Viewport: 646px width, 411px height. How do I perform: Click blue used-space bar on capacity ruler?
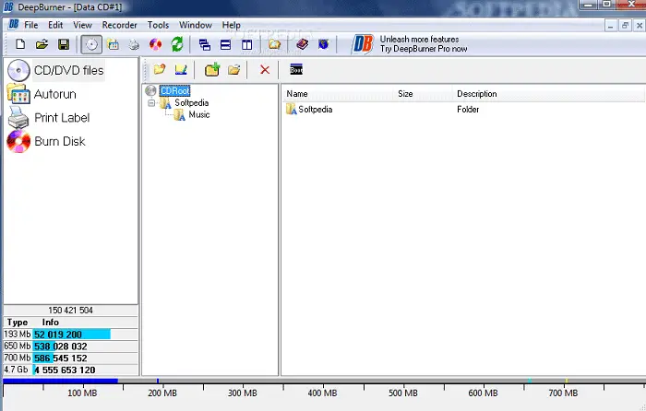click(x=60, y=381)
